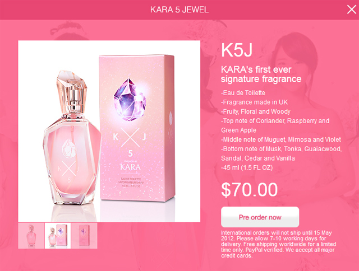The width and height of the screenshot is (359, 271).
Task: Close the KARA 5 JEWEL popup
Action: (351, 10)
